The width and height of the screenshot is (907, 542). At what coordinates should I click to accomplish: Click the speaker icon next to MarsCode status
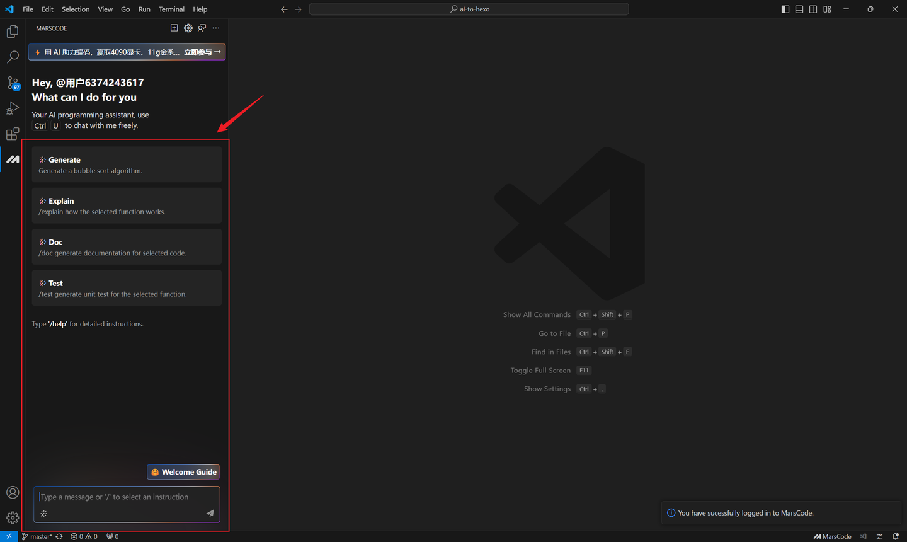click(864, 536)
